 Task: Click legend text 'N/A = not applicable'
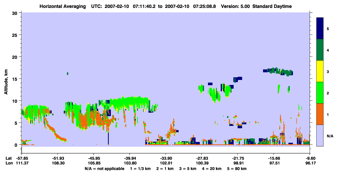(104, 169)
